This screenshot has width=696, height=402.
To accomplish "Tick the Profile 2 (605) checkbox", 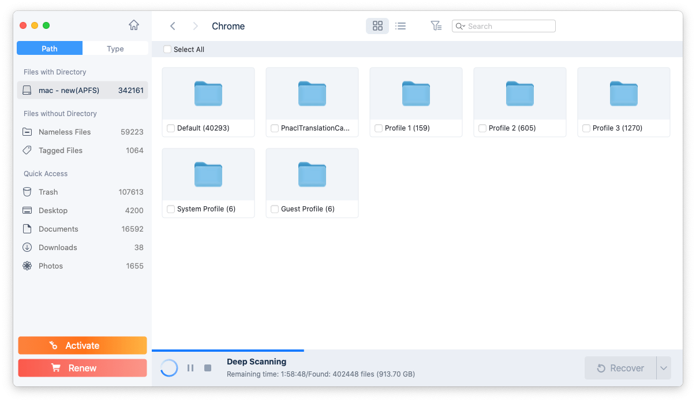I will click(x=482, y=128).
